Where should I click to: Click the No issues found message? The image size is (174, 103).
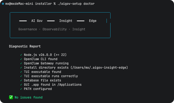[28, 97]
